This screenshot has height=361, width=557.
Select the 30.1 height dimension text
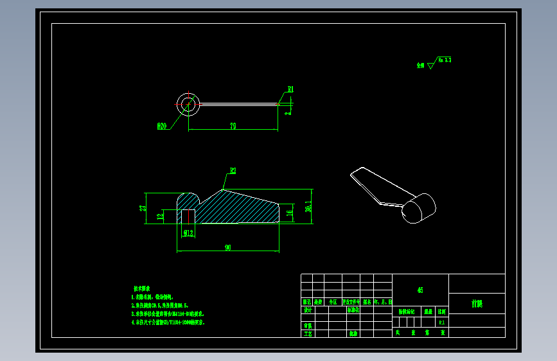[x=308, y=207]
